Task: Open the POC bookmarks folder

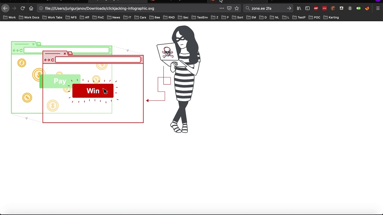Action: (314, 17)
